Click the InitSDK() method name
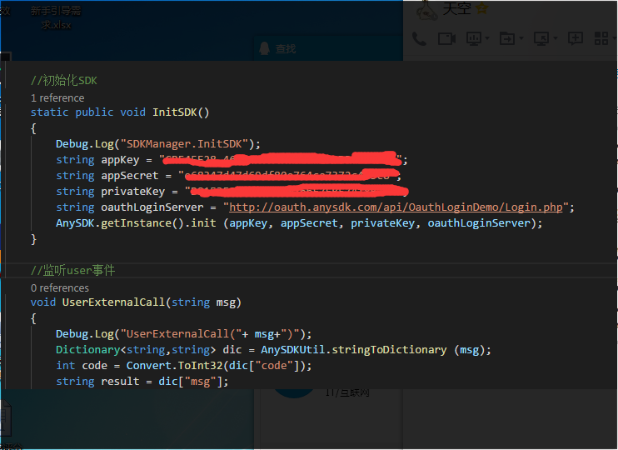 [181, 112]
